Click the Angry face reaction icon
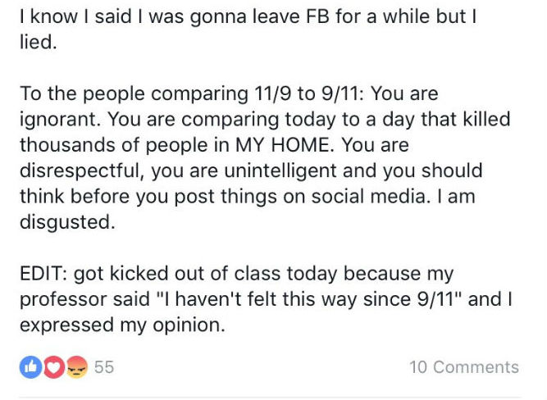The height and width of the screenshot is (400, 547). click(76, 367)
